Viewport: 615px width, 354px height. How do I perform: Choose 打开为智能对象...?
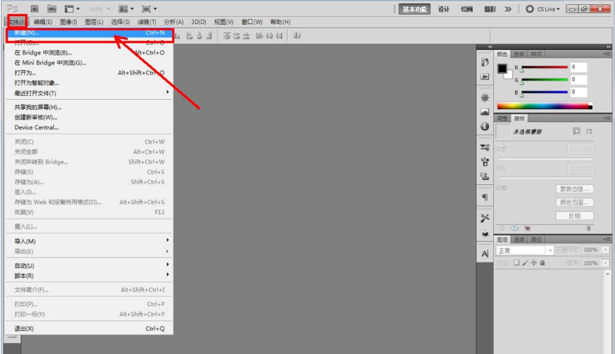[x=89, y=83]
